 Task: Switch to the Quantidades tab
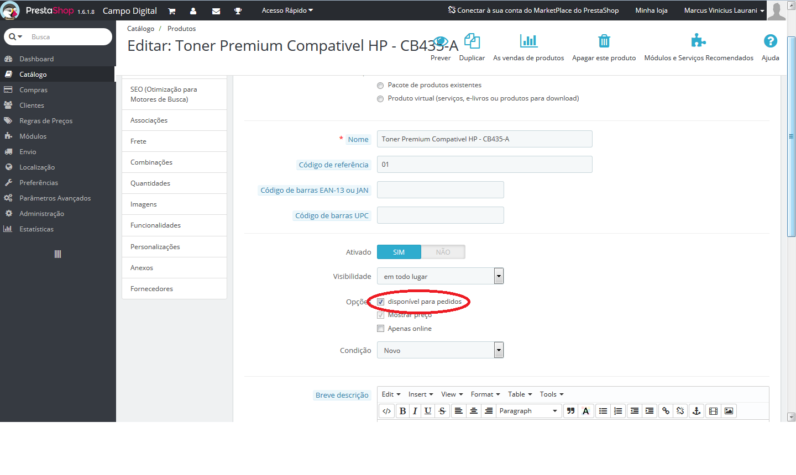pyautogui.click(x=174, y=183)
